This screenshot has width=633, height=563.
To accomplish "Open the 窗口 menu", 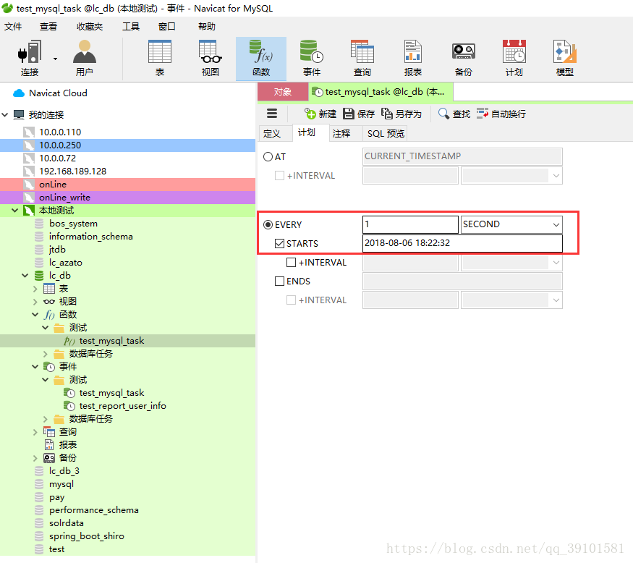I will 166,27.
